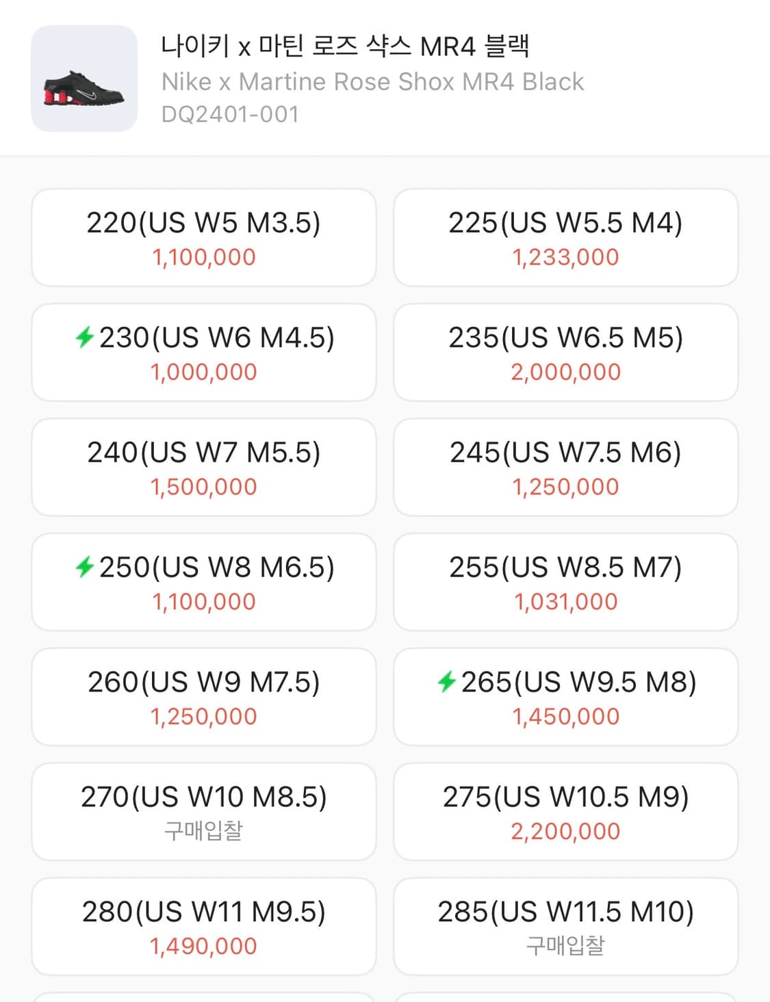Screen dimensions: 770x1002
Task: Pick size 240 priced 1,500,000
Action: 204,467
